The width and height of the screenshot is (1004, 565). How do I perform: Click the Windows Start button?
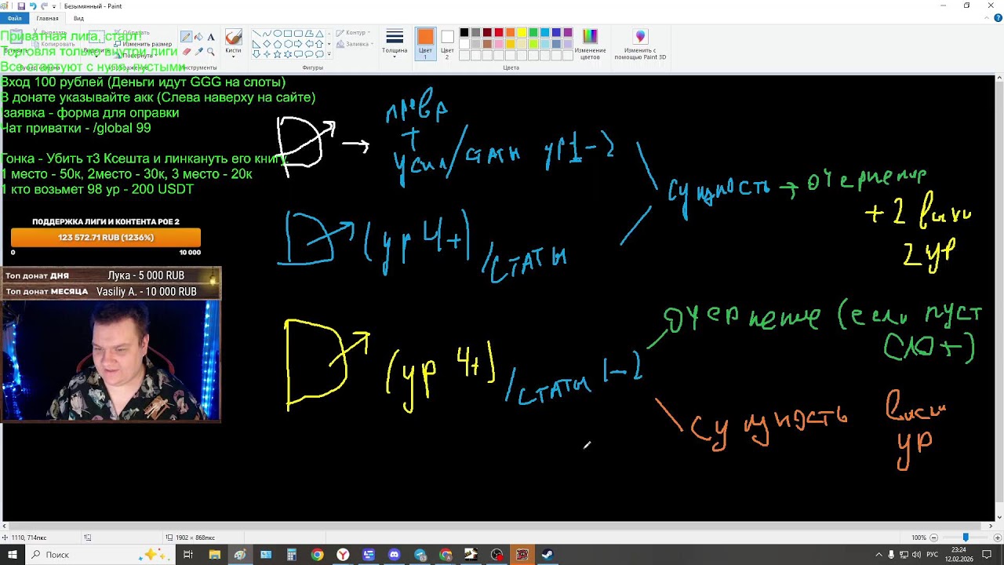[x=13, y=555]
